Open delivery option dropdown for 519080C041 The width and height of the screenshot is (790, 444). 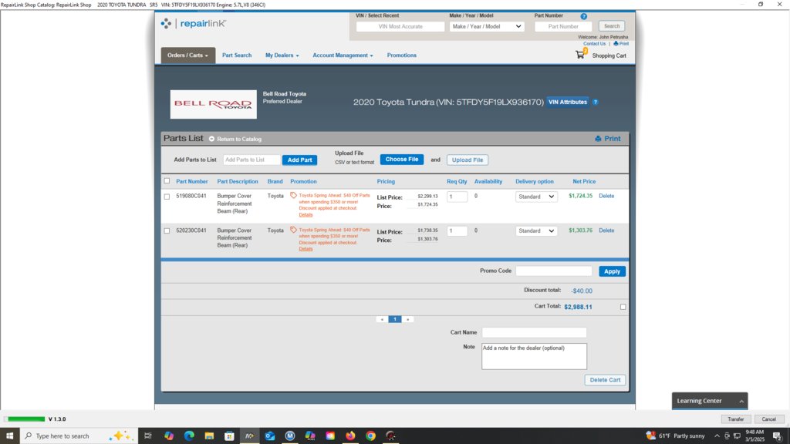tap(536, 197)
